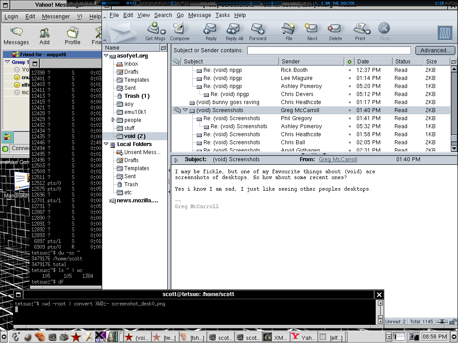458x343 pixels.
Task: Sort messages by Sender column header
Action: [x=312, y=62]
